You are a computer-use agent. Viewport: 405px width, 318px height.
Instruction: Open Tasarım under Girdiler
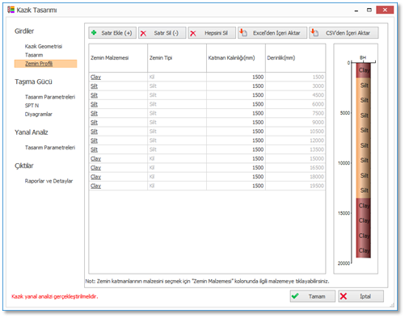[x=34, y=55]
